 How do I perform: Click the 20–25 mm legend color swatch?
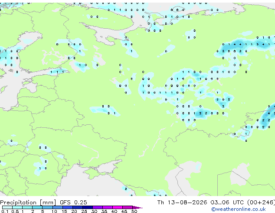point(77,207)
